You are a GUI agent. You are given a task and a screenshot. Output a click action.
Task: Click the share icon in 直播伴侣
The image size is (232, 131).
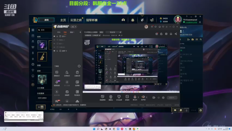point(176,34)
